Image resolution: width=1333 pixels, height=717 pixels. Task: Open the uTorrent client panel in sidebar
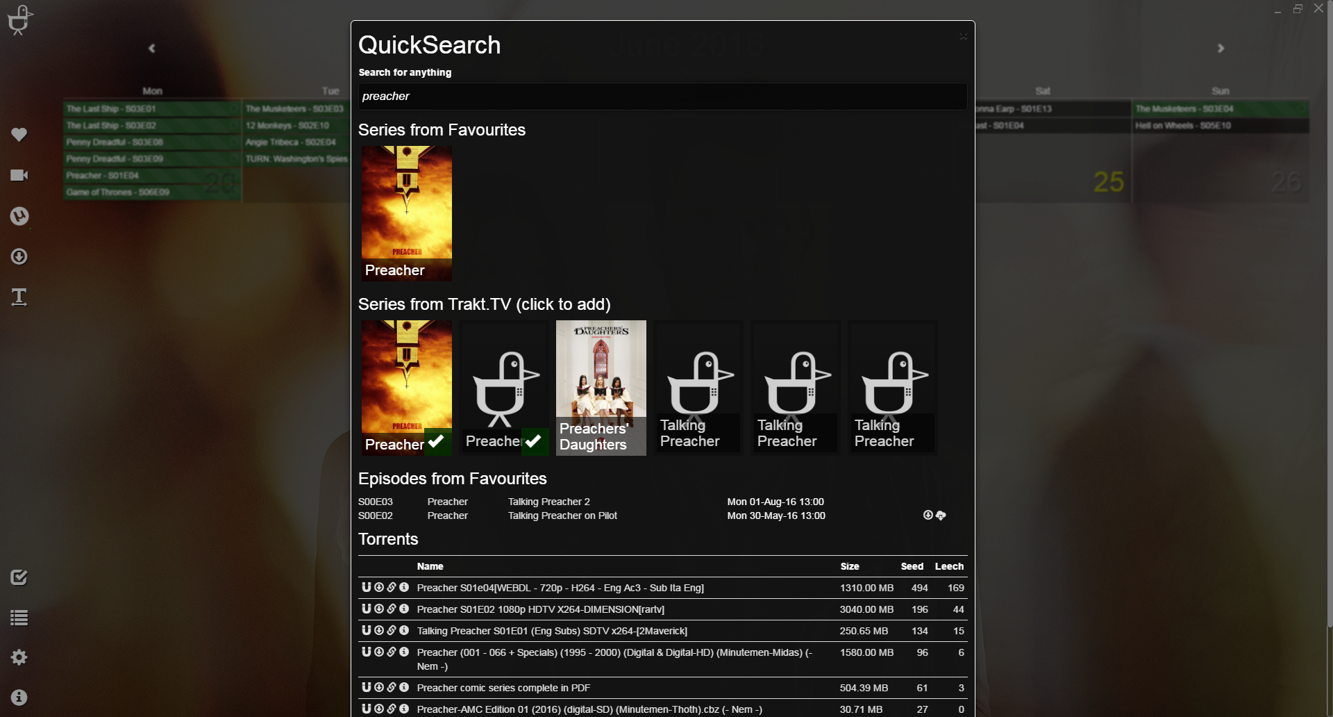coord(19,216)
